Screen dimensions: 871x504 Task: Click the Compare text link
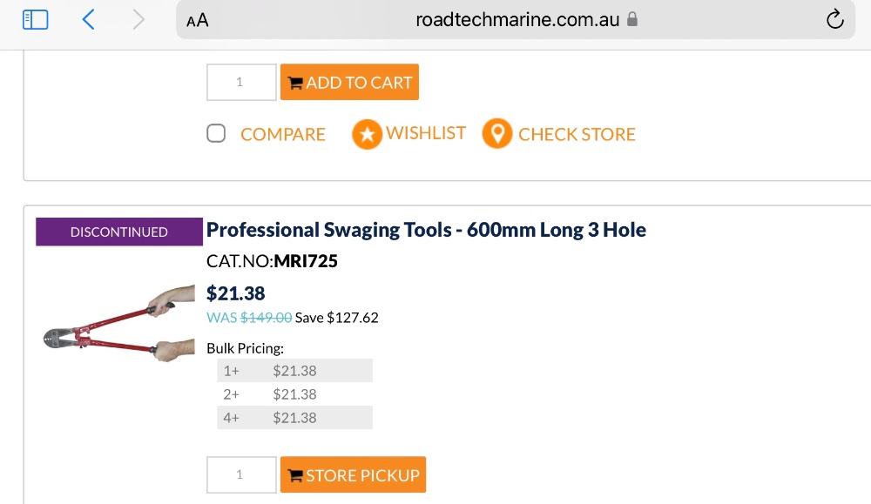[283, 135]
